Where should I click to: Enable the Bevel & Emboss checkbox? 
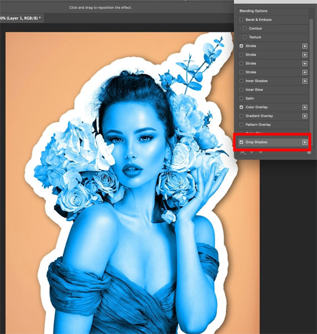click(x=241, y=19)
